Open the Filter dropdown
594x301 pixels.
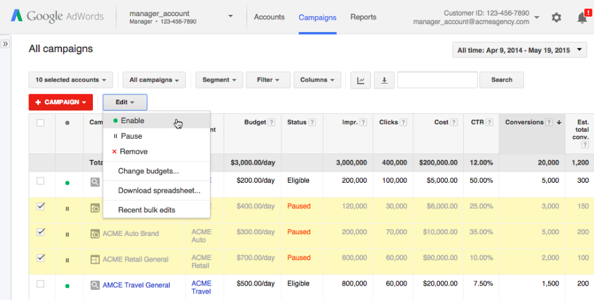point(268,80)
